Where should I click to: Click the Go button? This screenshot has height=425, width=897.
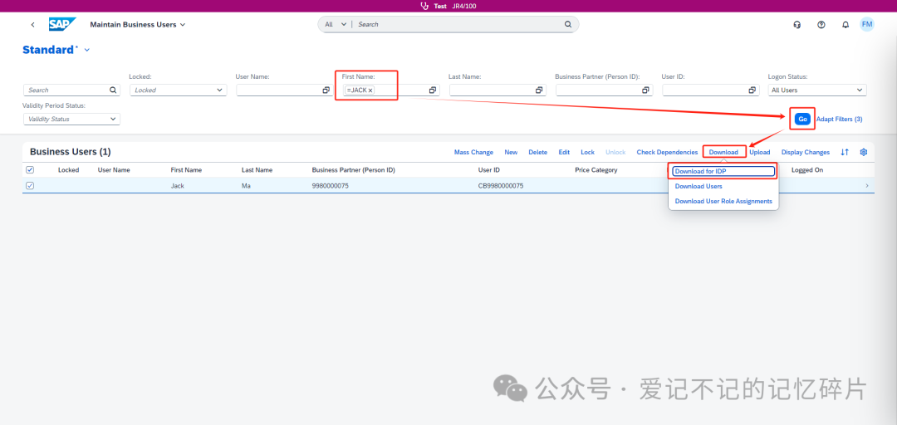802,119
